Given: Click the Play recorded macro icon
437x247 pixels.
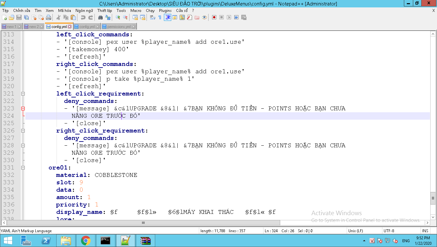Looking at the screenshot, I should 229,17.
